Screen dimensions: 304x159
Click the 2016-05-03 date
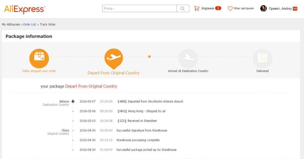tap(88, 121)
